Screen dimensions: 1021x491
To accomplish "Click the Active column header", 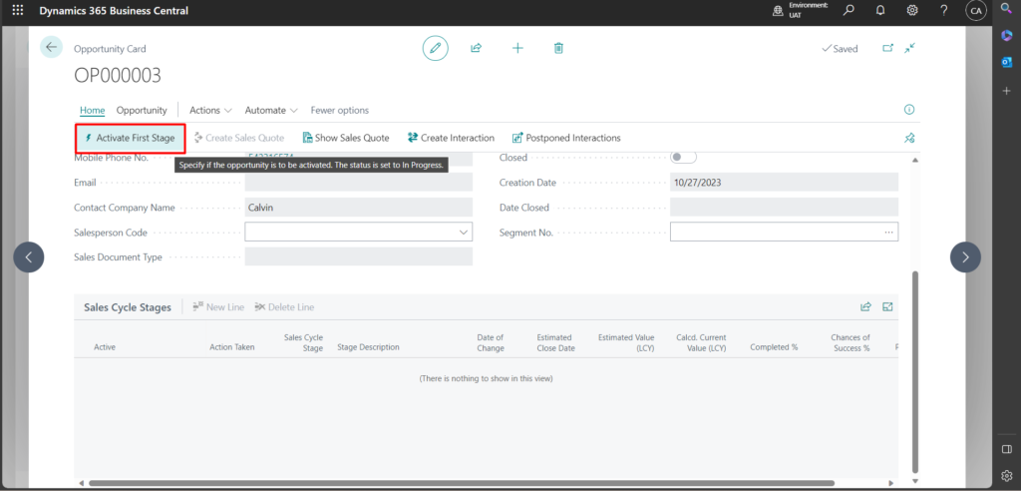I will pos(105,347).
